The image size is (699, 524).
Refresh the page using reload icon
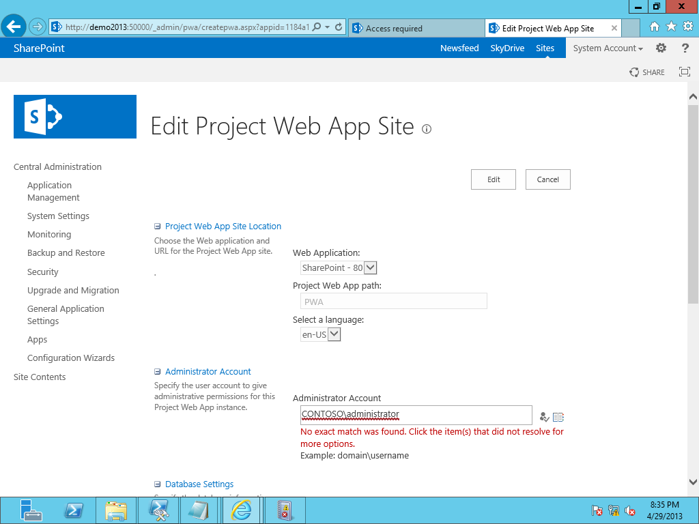pyautogui.click(x=339, y=27)
